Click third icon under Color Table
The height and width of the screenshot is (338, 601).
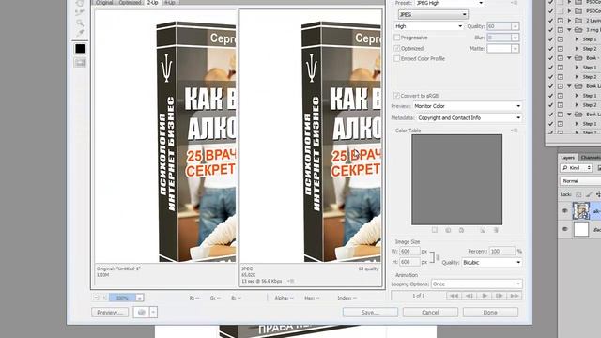(x=461, y=230)
